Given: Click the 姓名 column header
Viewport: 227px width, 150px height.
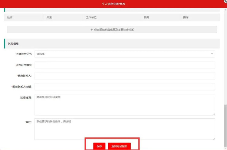Looking at the screenshot, I should [x=10, y=18].
